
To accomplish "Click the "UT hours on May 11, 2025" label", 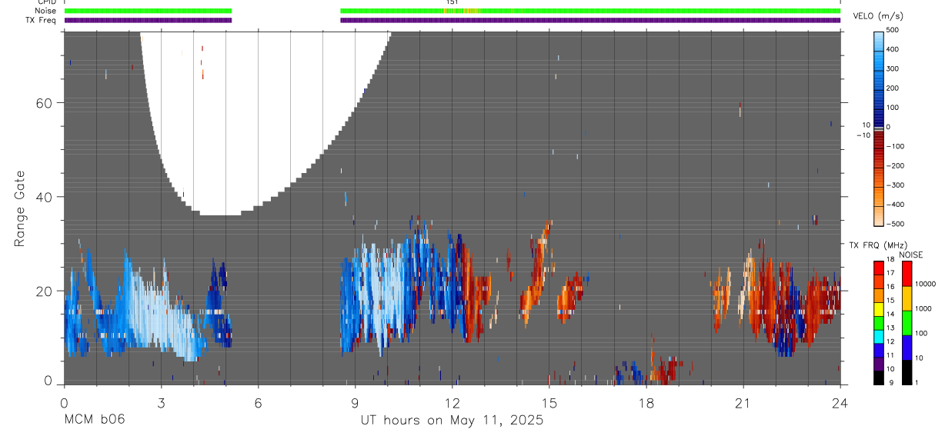I will pos(452,421).
